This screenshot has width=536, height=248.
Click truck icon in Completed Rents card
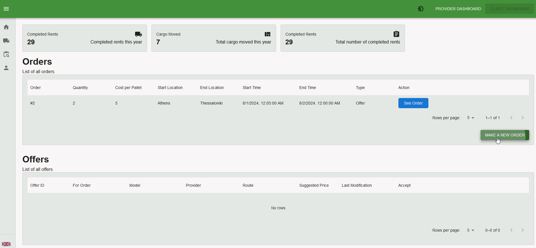click(138, 34)
